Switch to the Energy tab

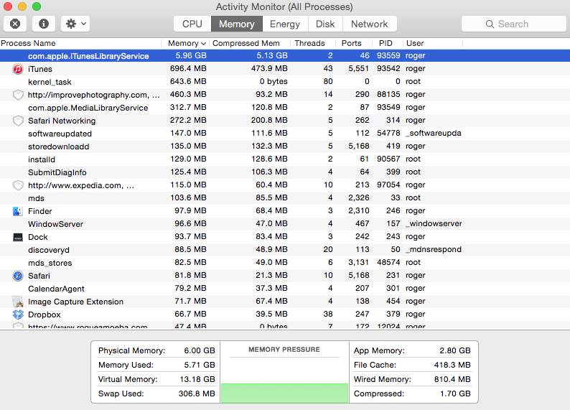click(285, 24)
